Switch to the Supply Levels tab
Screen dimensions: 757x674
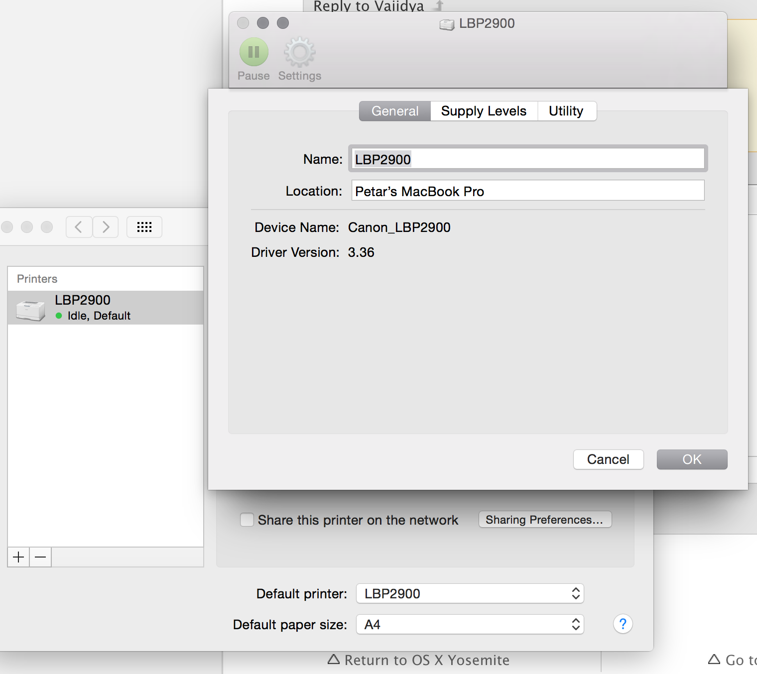pyautogui.click(x=484, y=111)
